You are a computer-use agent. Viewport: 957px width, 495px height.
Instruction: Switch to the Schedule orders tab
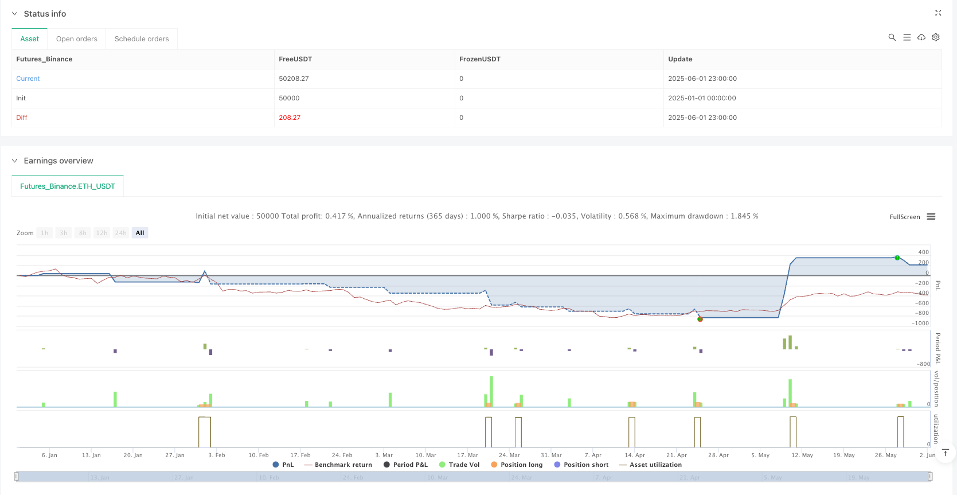click(x=142, y=39)
